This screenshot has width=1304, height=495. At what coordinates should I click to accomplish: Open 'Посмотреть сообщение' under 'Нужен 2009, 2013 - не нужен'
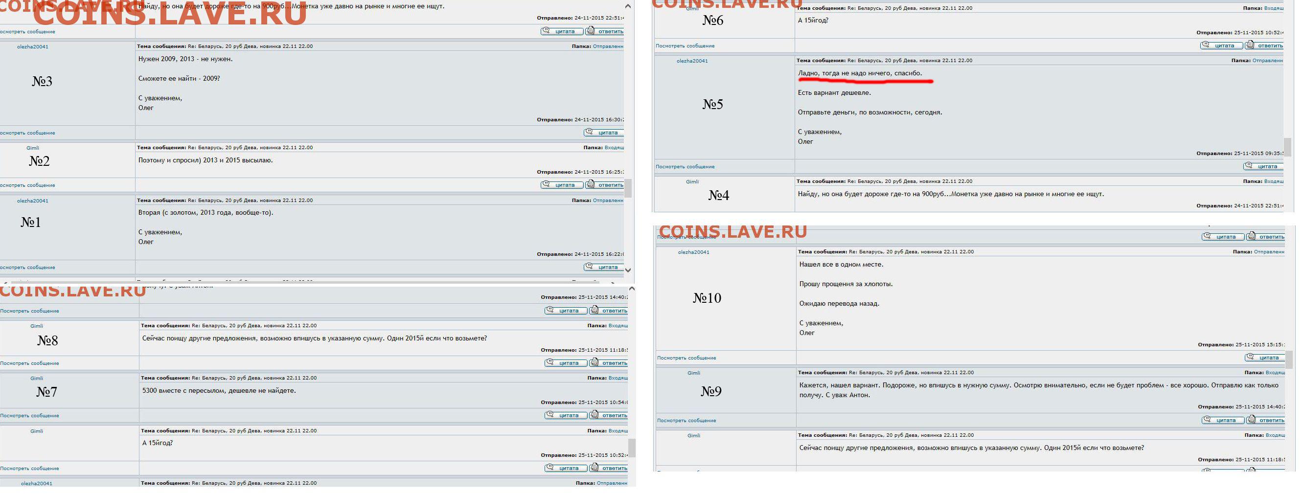27,134
